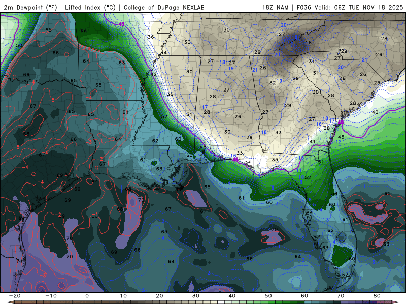406x305 pixels.
Task: Select 'TUE NOV 18 2025' valid date text
Action: [x=376, y=7]
